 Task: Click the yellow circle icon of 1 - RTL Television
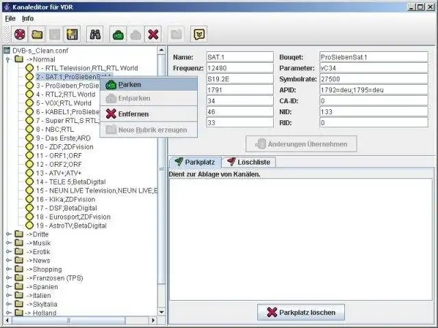(x=29, y=68)
